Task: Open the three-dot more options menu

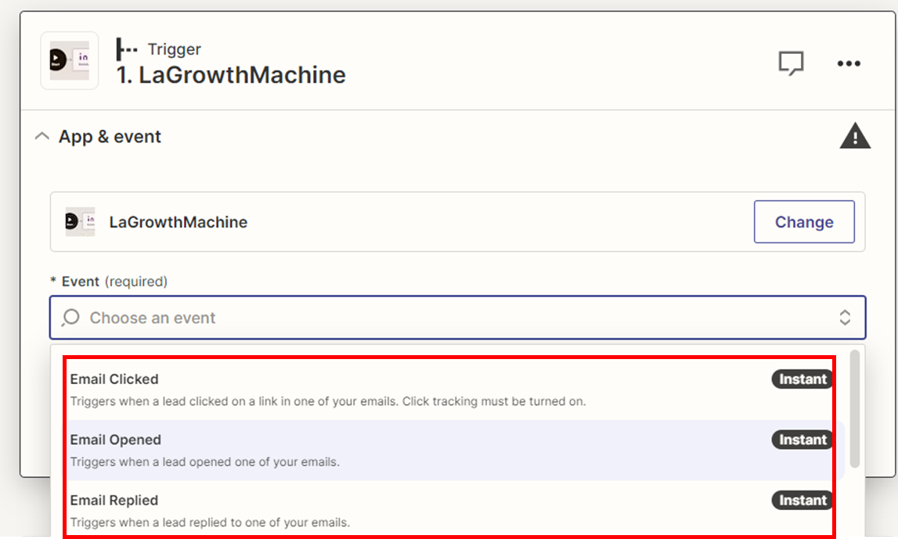Action: point(849,63)
